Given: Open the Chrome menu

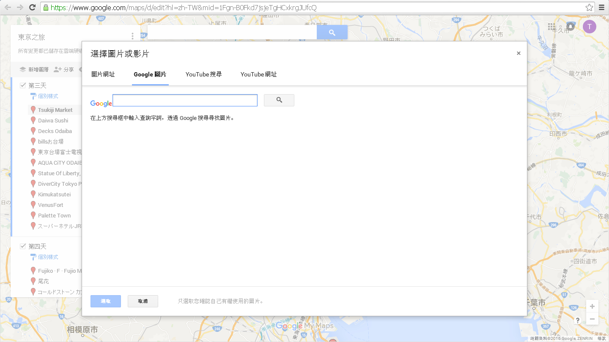Looking at the screenshot, I should 602,8.
